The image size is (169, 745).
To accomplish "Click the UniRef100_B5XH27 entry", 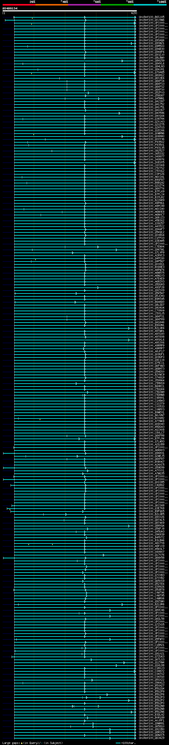I will [x=152, y=686].
